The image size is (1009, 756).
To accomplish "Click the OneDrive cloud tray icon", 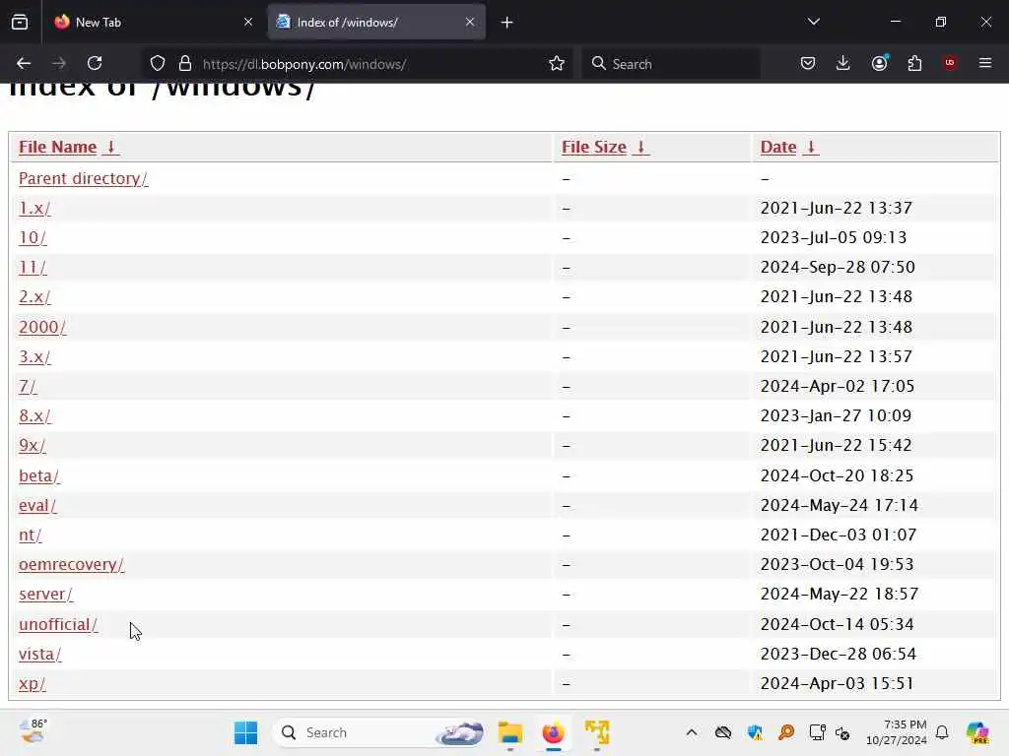I will 723,732.
